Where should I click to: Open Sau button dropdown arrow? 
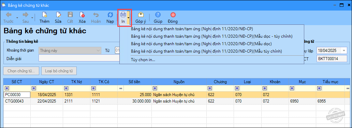click(x=32, y=18)
